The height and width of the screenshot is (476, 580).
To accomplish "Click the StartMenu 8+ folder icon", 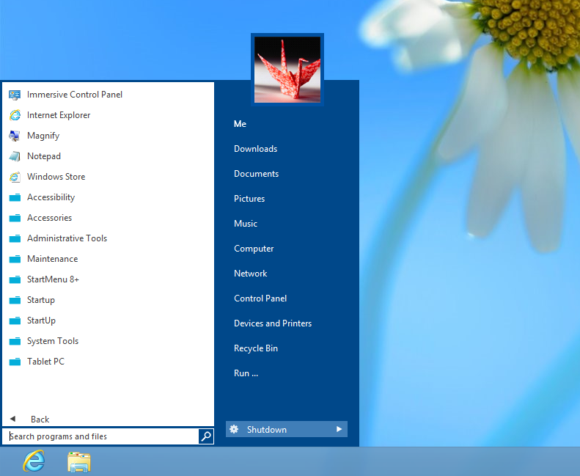I will click(x=15, y=279).
